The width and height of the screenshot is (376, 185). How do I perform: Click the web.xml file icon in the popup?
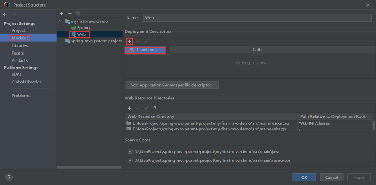[x=131, y=50]
